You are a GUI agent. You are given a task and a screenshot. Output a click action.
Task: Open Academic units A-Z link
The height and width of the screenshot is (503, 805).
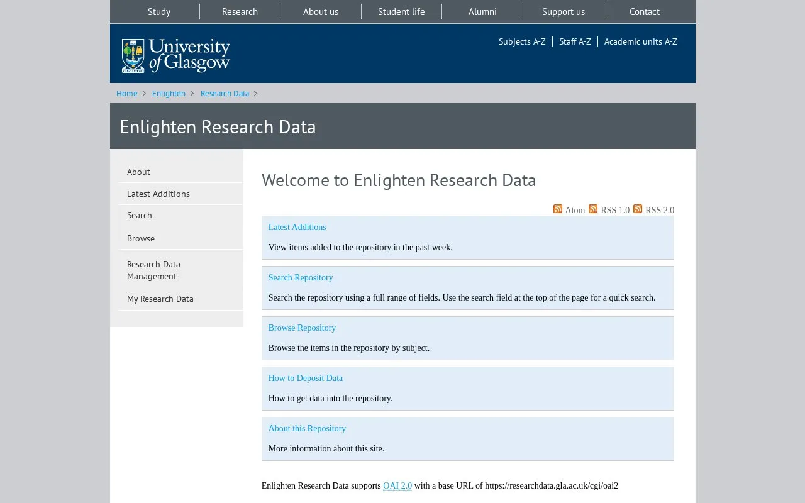coord(640,41)
